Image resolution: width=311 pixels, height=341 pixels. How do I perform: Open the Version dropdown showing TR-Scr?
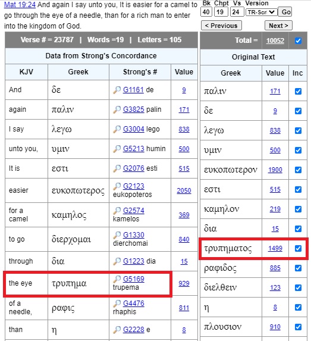[262, 12]
